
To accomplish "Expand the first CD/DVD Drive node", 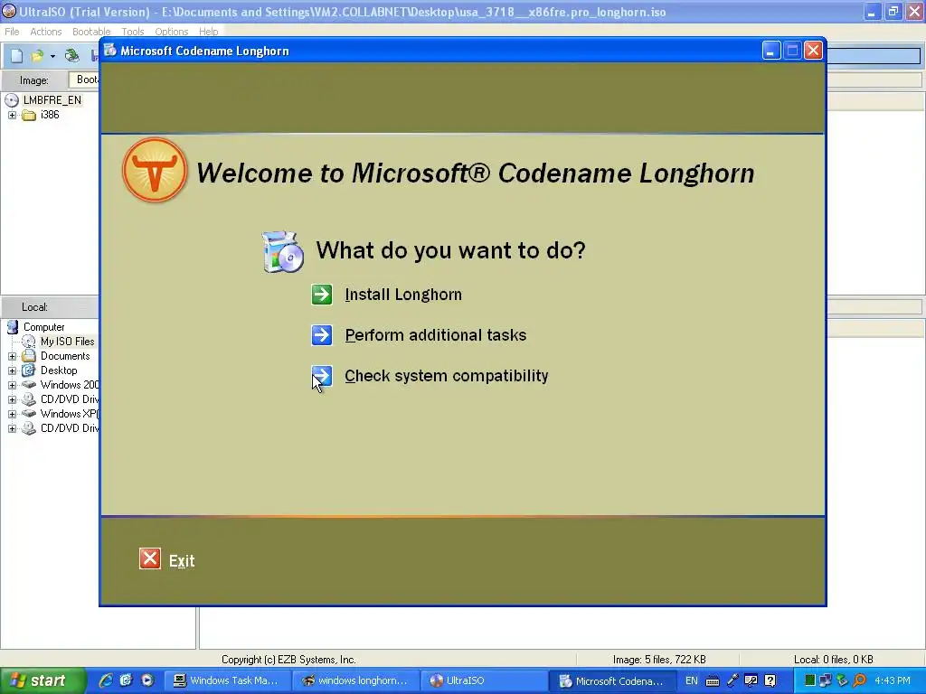I will point(12,399).
